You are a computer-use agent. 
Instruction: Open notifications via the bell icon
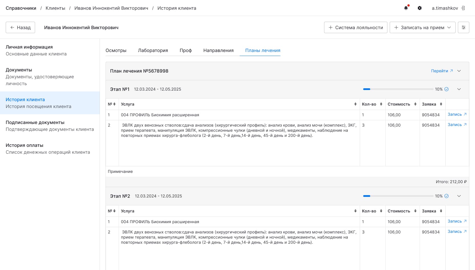point(406,8)
